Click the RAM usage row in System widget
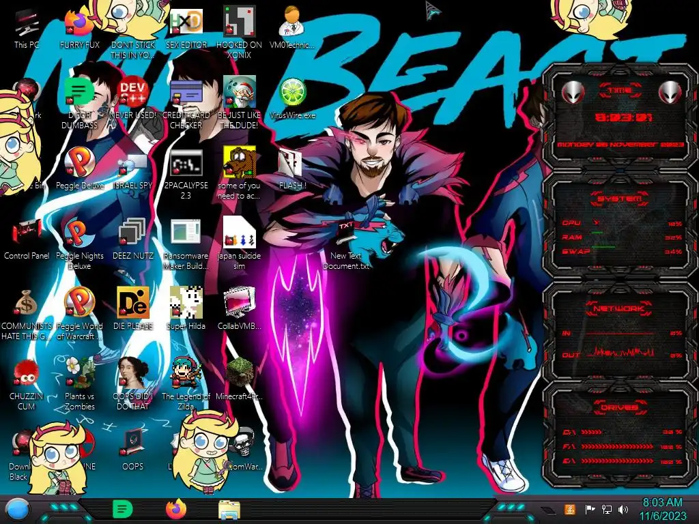 [x=623, y=237]
